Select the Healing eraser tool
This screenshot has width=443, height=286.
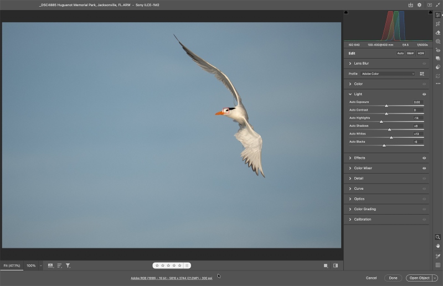tap(438, 33)
